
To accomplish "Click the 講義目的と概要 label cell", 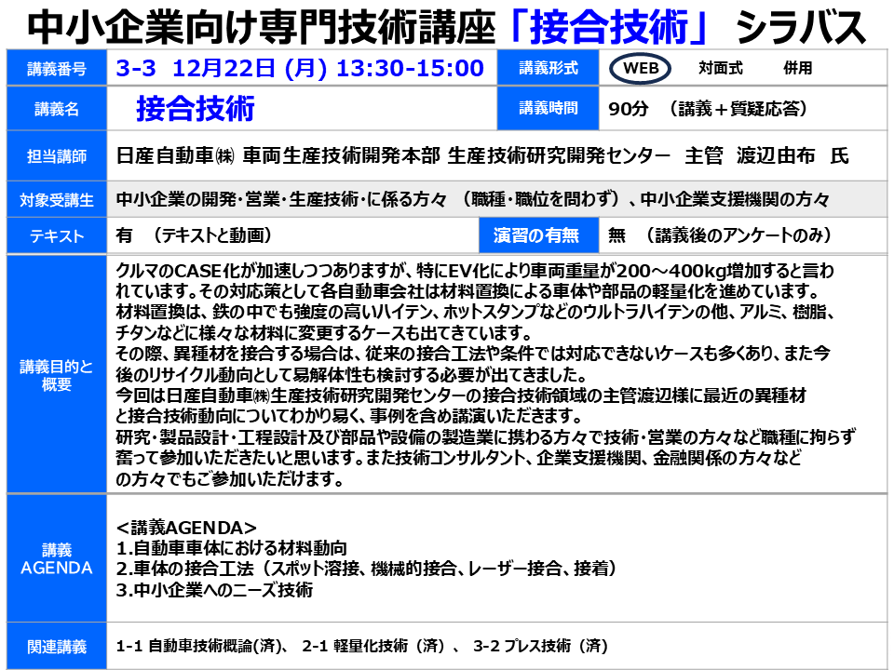I will coord(57,375).
